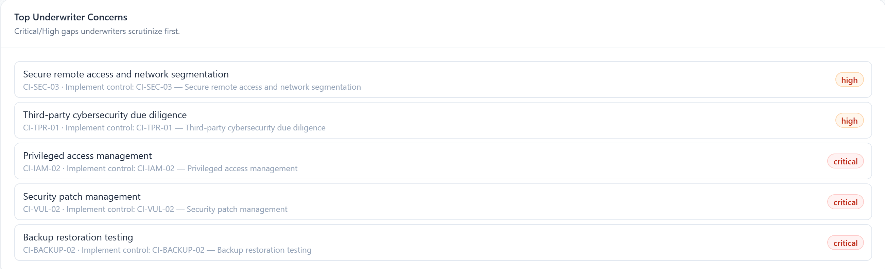Image resolution: width=885 pixels, height=269 pixels.
Task: Open the Secure remote access and network segmentation card
Action: (443, 80)
